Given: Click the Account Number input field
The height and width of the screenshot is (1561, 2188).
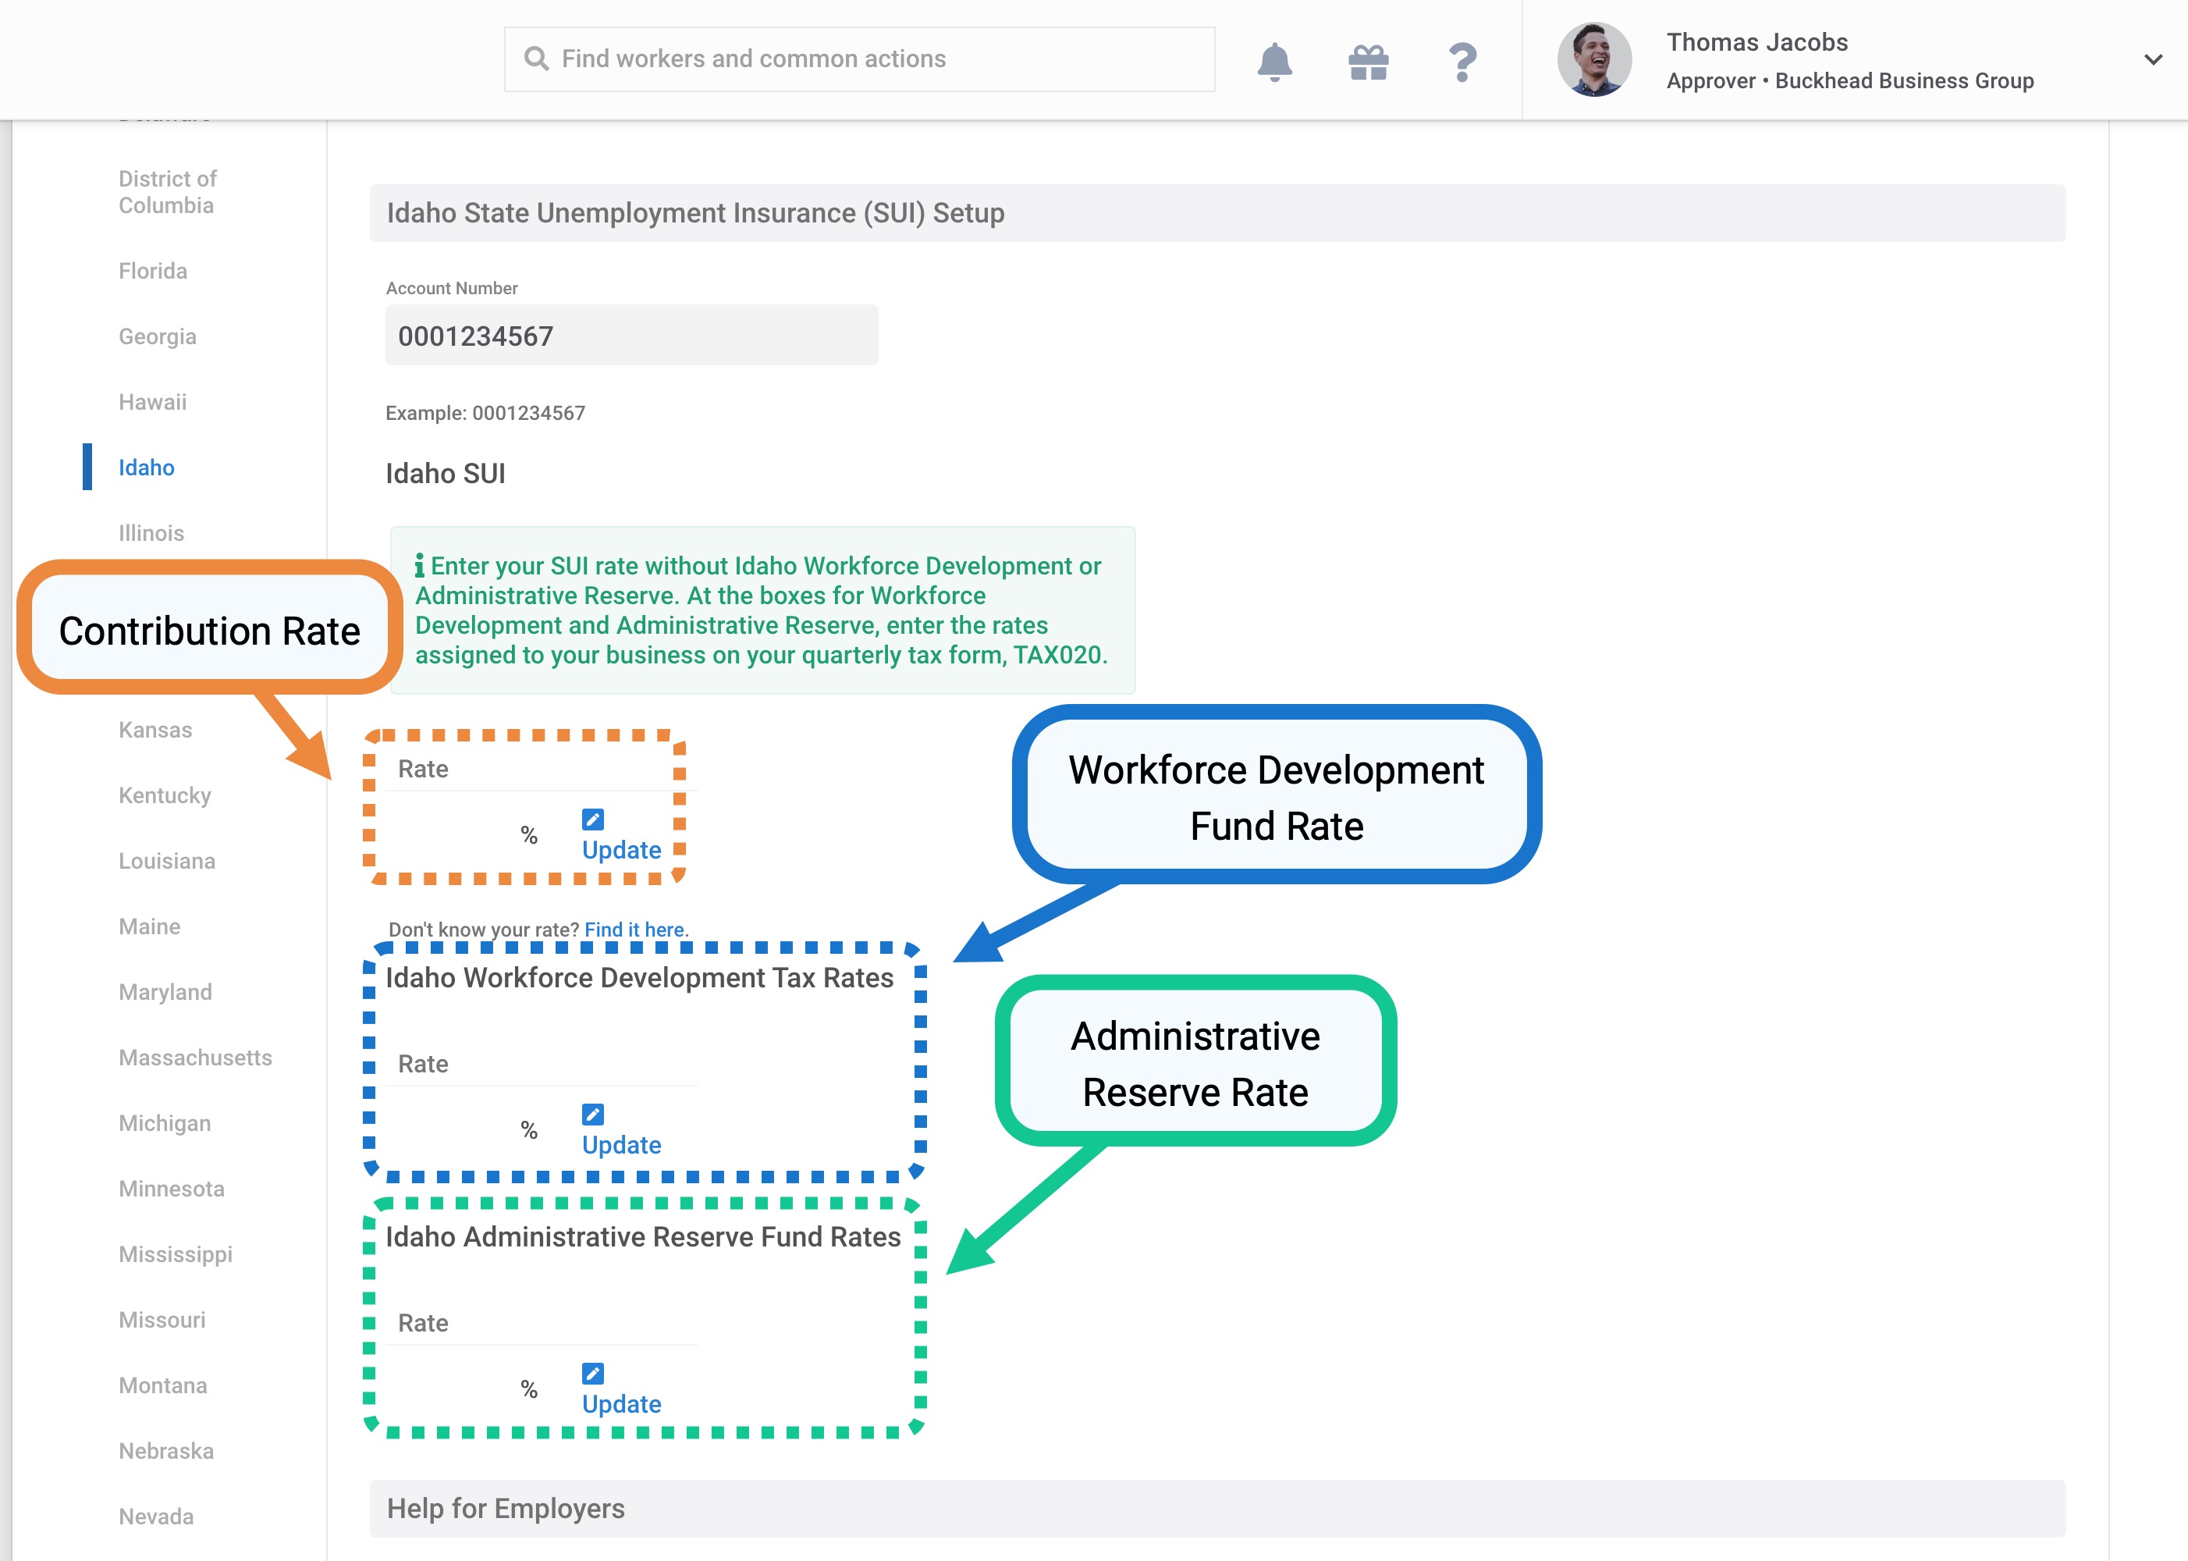Looking at the screenshot, I should point(631,336).
